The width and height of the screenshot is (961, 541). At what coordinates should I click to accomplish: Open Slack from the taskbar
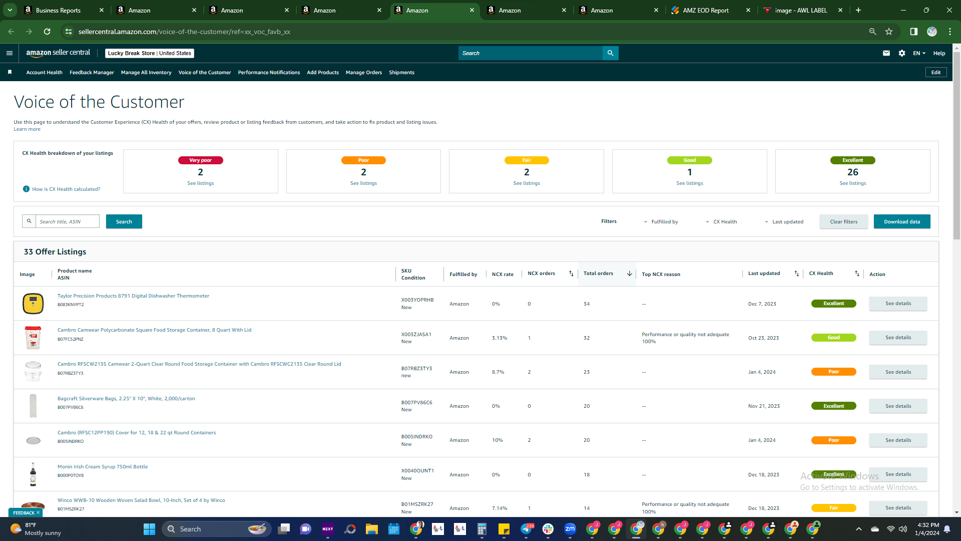point(548,529)
